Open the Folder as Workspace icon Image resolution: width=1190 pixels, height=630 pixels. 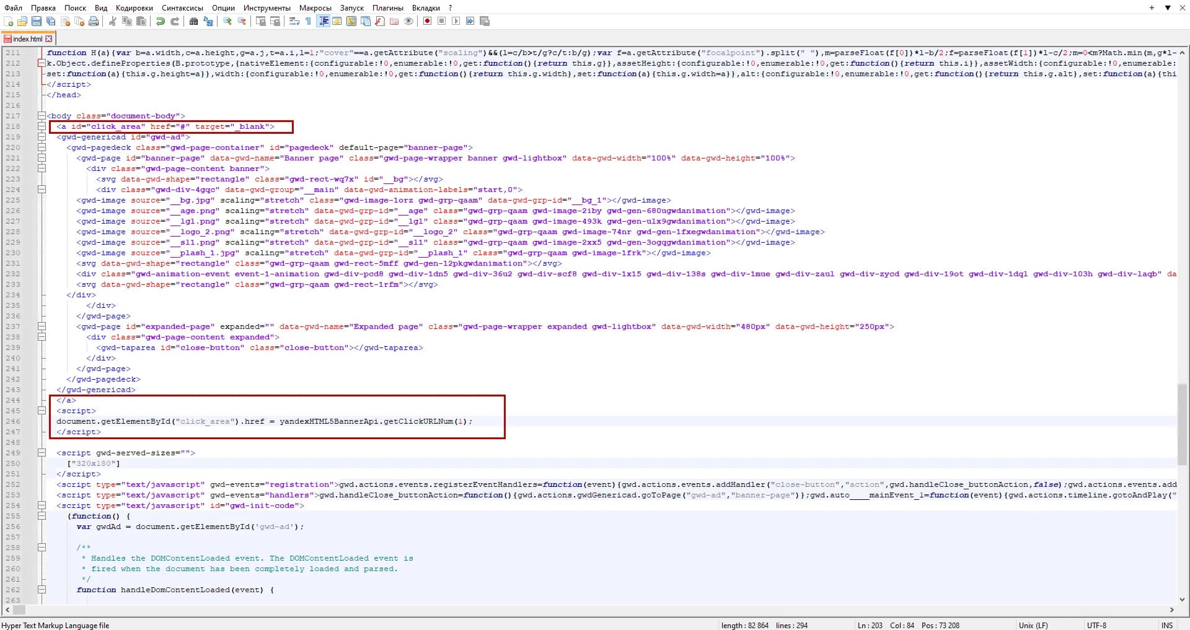[394, 22]
